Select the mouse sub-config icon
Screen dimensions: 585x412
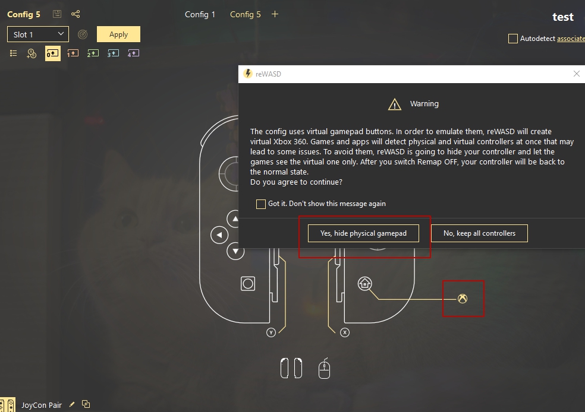point(324,369)
